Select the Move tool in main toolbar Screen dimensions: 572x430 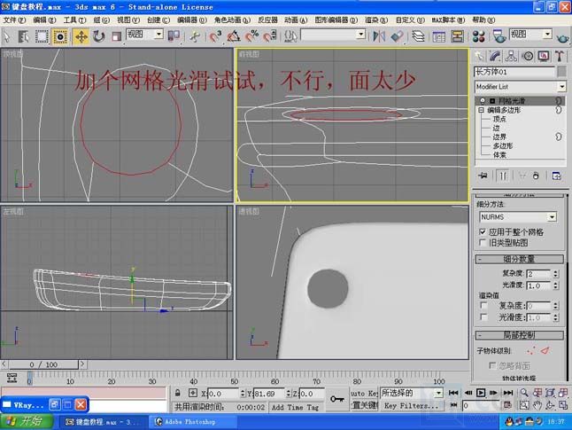(81, 36)
